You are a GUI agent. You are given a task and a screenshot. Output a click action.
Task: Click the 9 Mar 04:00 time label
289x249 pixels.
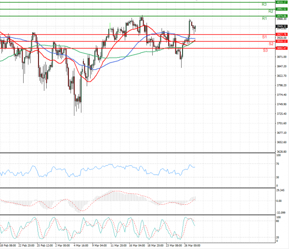coord(99,245)
